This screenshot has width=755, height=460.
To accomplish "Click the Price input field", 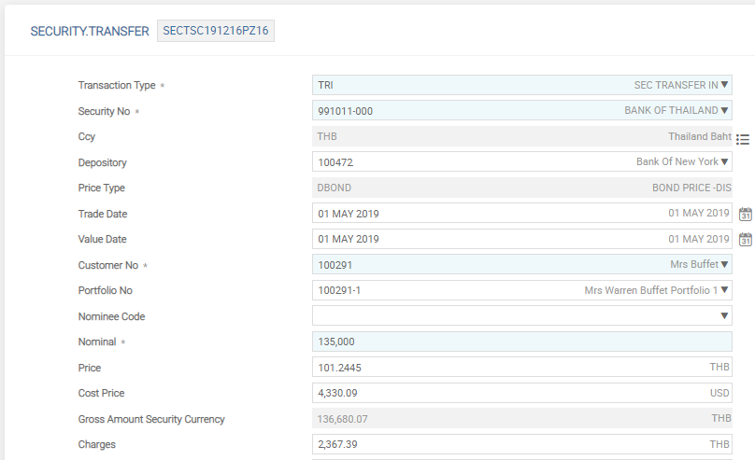I will point(505,368).
